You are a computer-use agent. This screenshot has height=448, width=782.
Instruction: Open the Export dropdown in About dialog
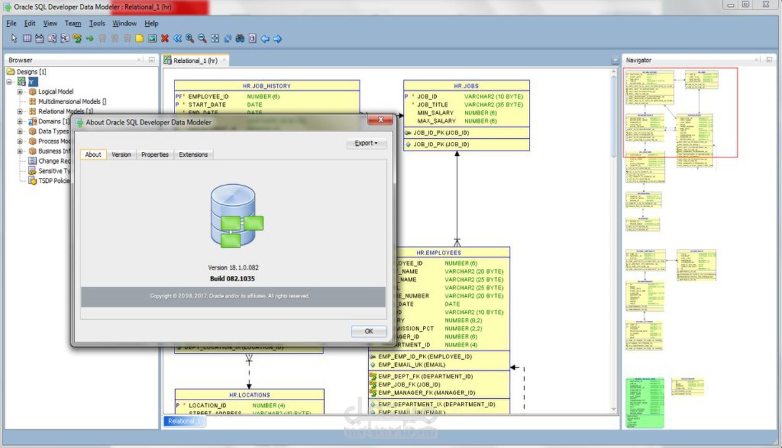point(366,143)
